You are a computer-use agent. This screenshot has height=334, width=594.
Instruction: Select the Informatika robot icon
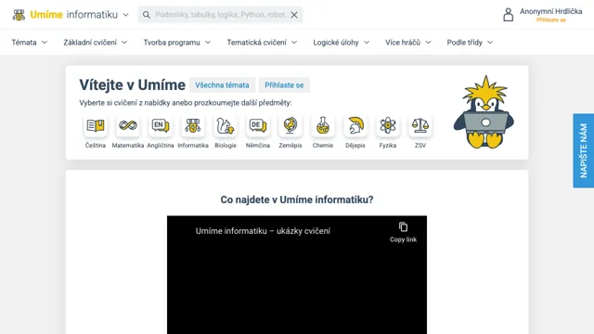point(193,125)
